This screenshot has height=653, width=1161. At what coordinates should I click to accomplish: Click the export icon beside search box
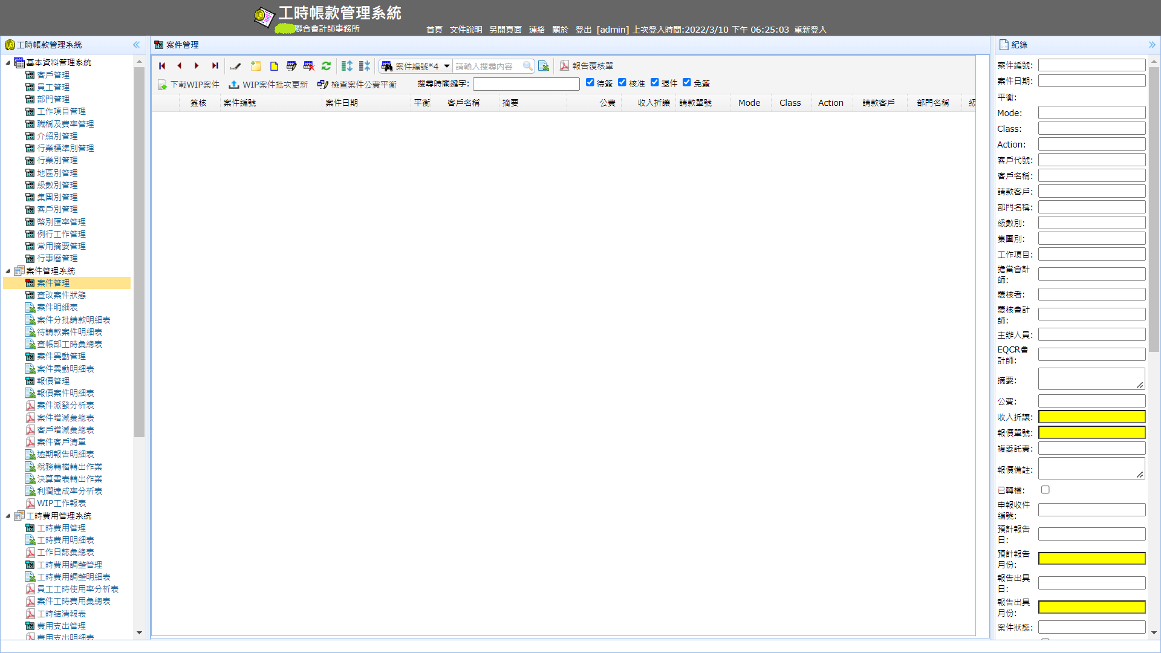pos(544,66)
